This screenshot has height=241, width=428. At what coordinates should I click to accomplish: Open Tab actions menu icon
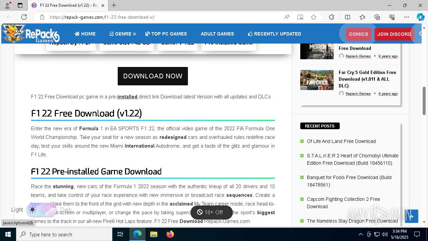[20, 5]
